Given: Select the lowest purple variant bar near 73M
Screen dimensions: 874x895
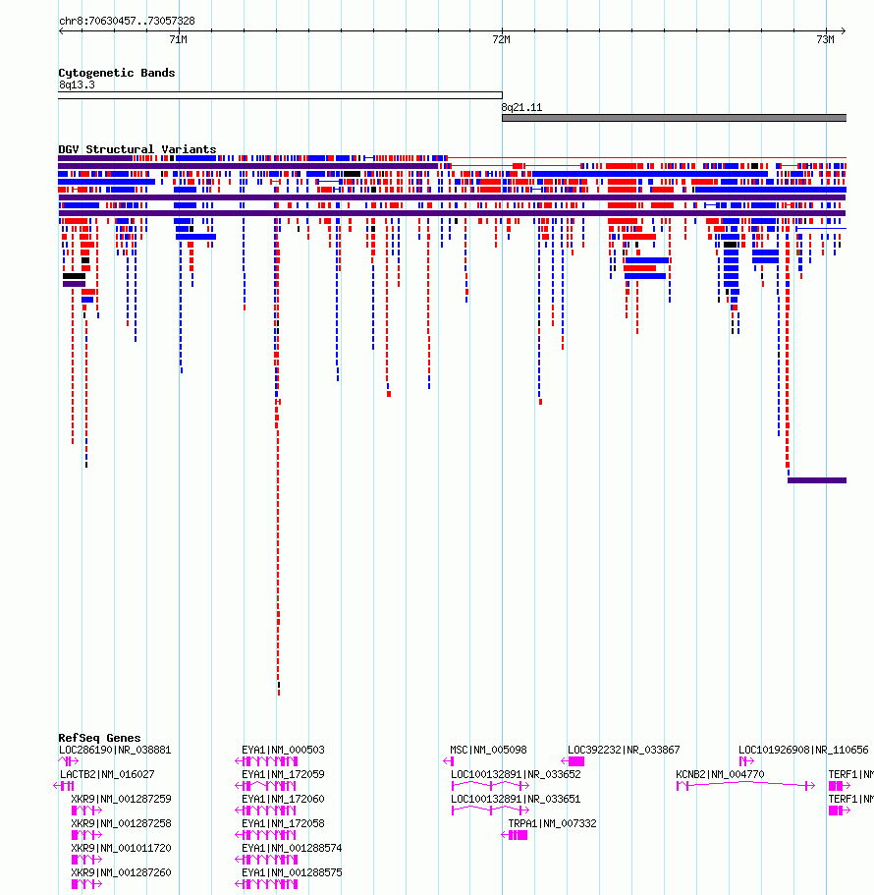Looking at the screenshot, I should 817,480.
